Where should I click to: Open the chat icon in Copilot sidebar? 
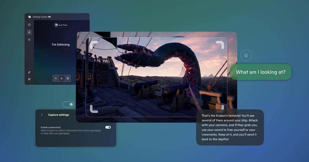pos(29,25)
